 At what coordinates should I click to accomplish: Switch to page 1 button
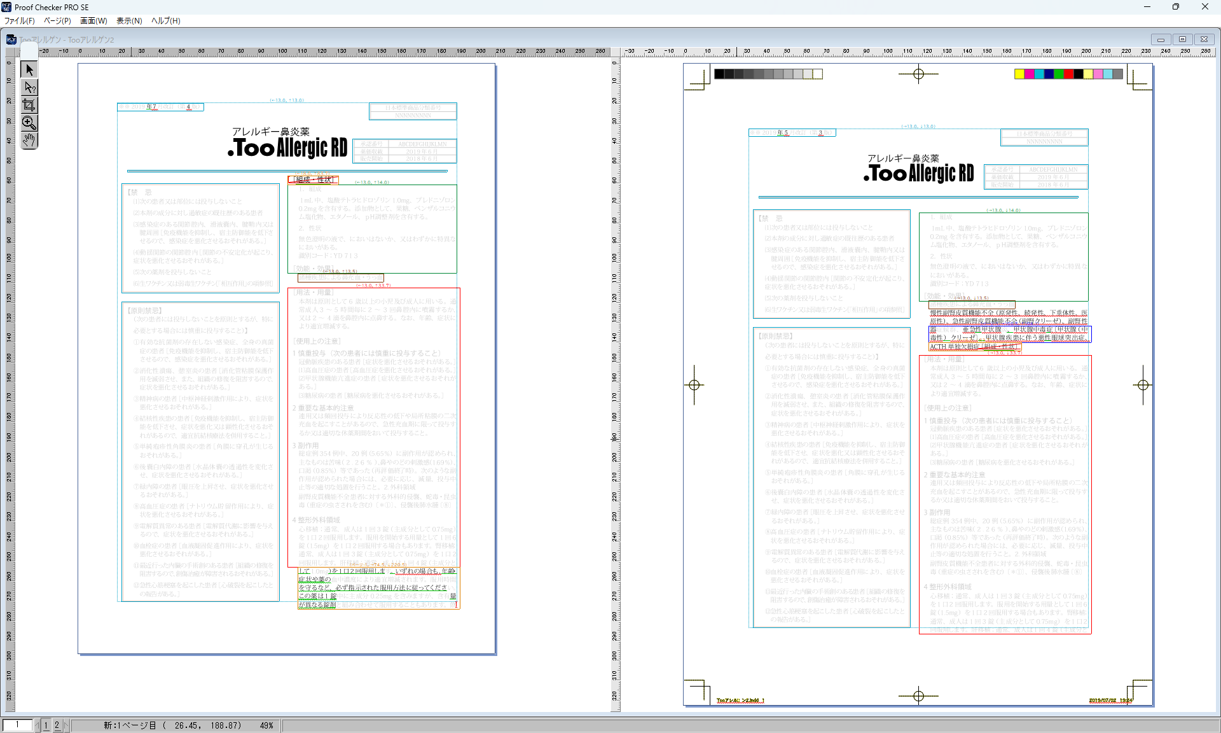pyautogui.click(x=46, y=725)
